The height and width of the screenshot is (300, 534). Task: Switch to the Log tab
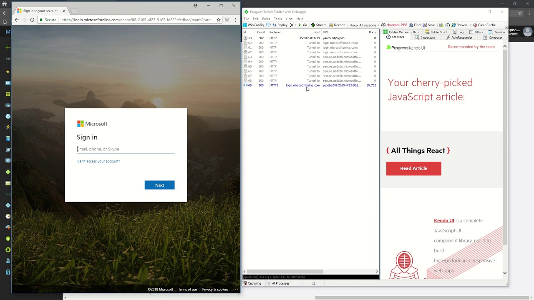458,32
